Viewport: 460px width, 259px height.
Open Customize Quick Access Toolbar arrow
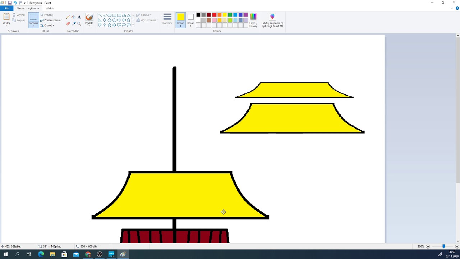coord(25,3)
